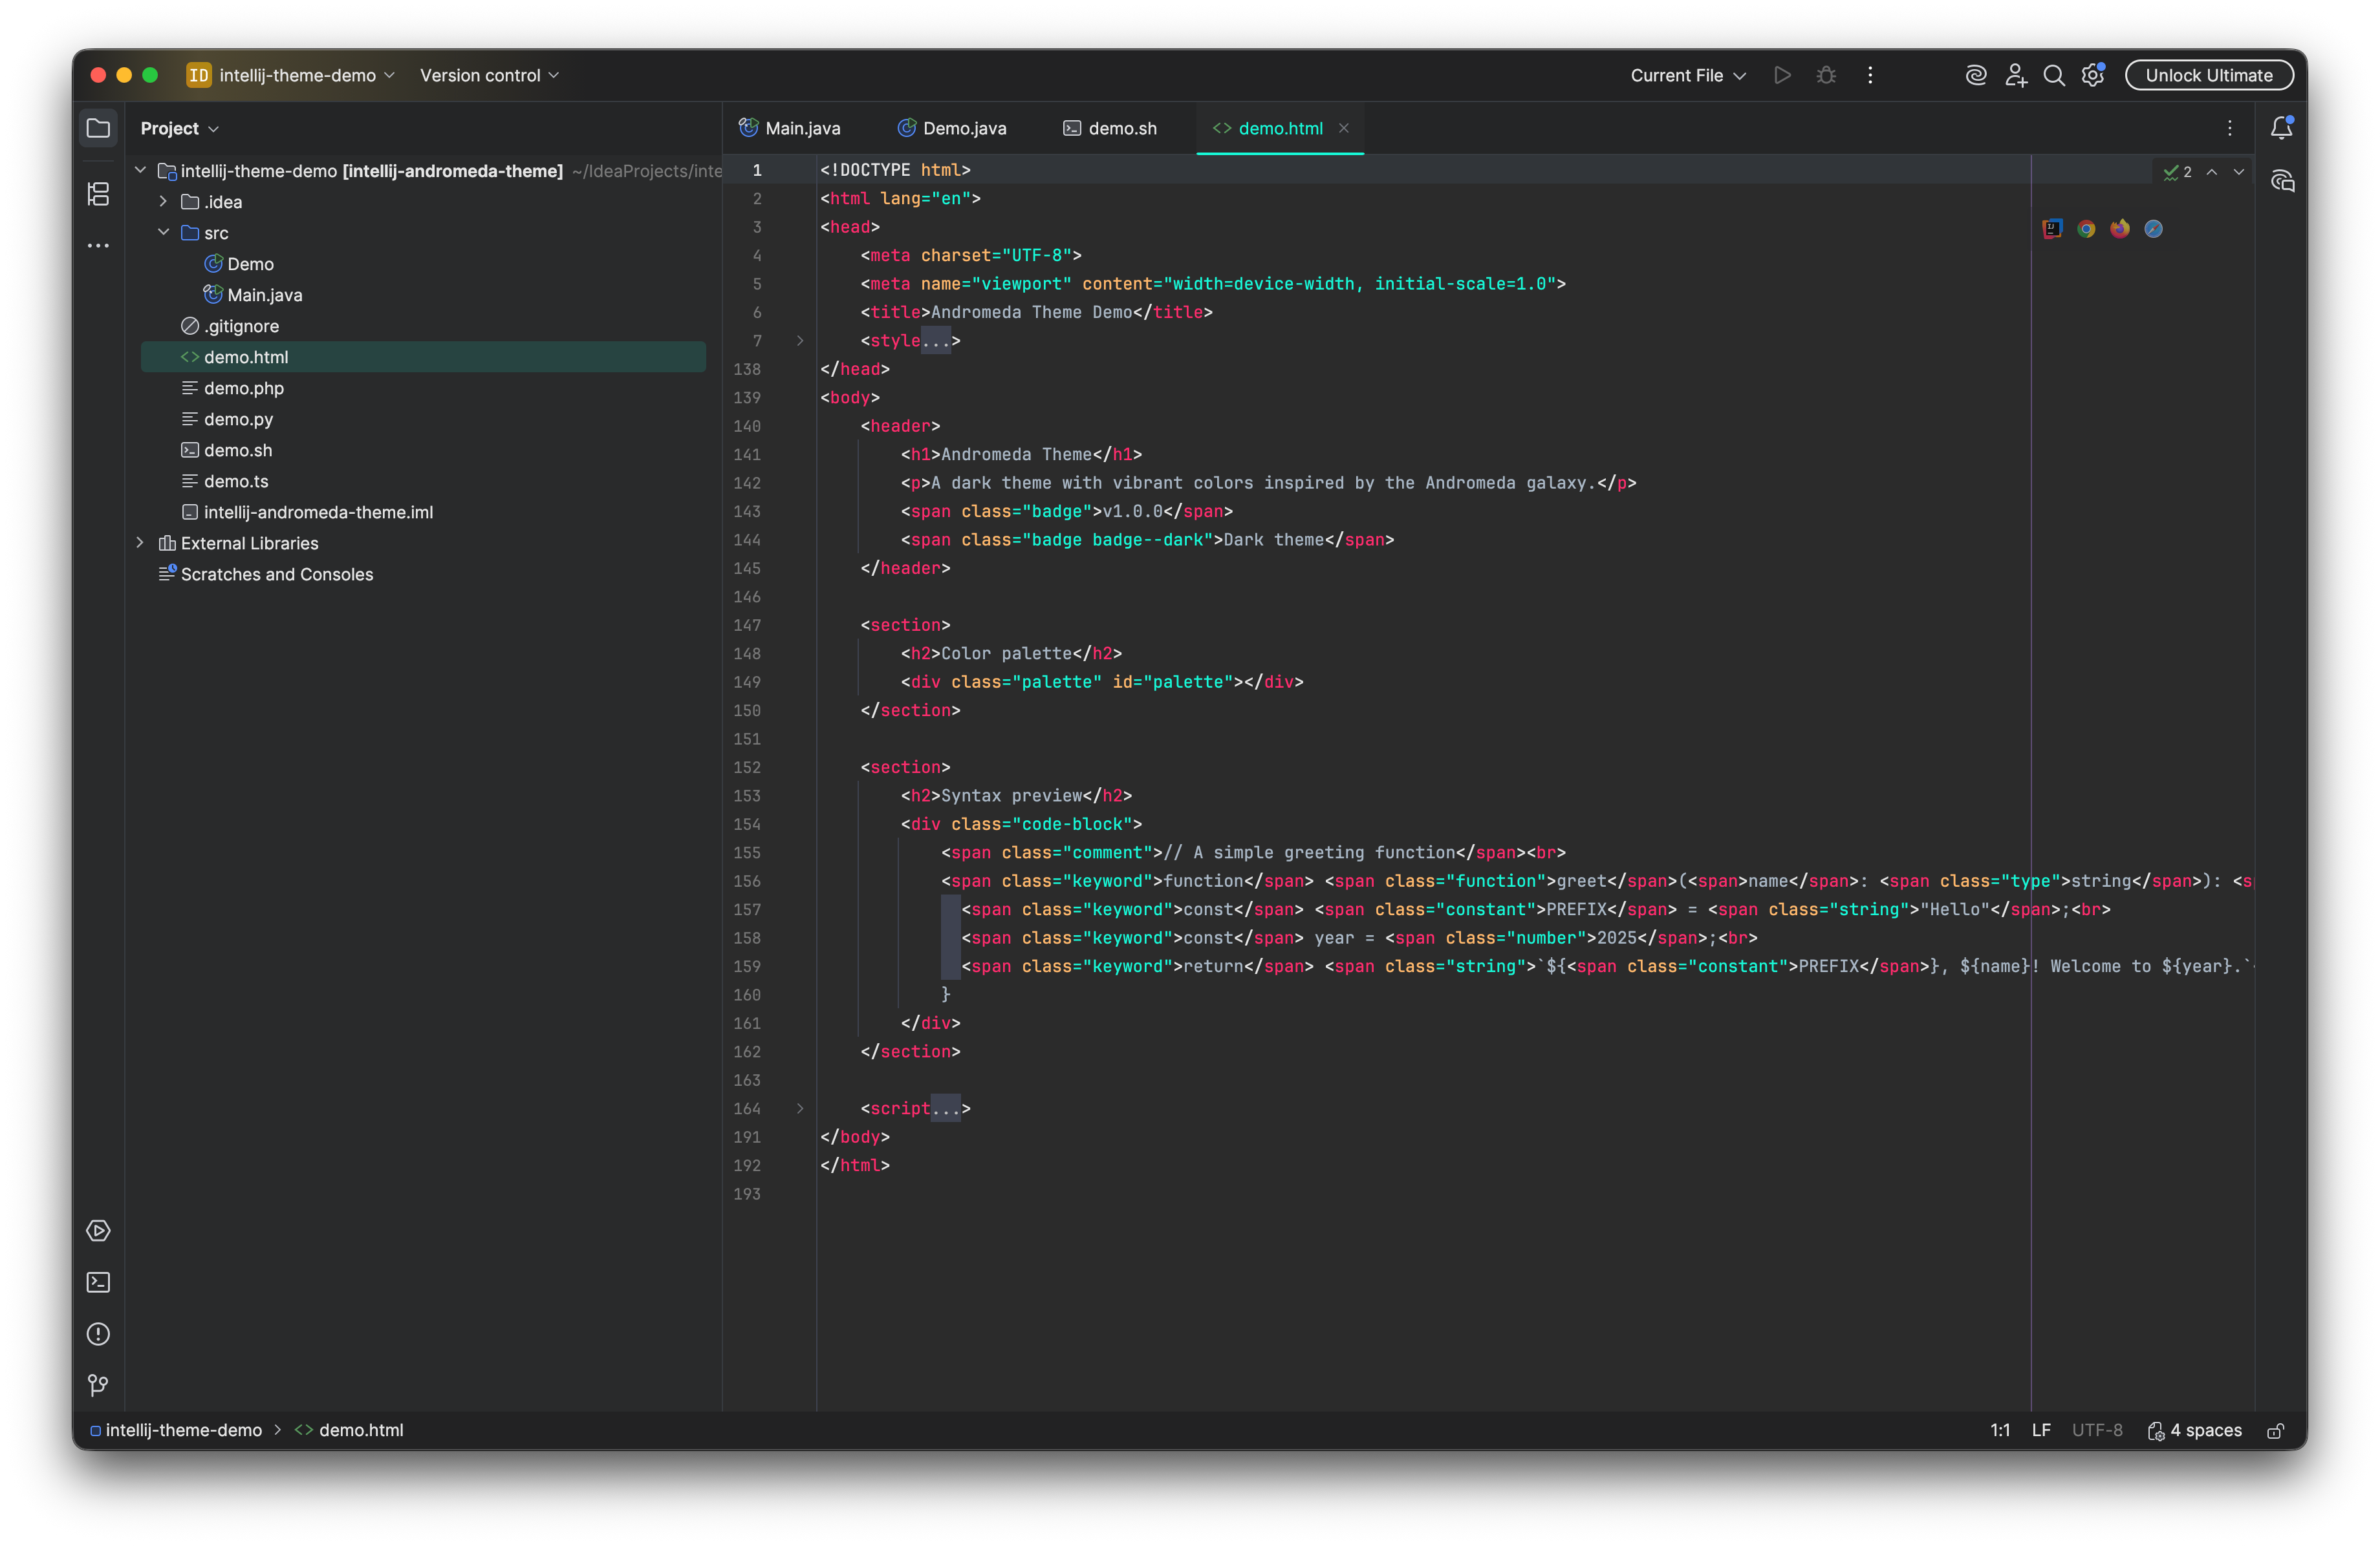Viewport: 2380px width, 1546px height.
Task: Open the Git tool window
Action: tap(98, 1385)
